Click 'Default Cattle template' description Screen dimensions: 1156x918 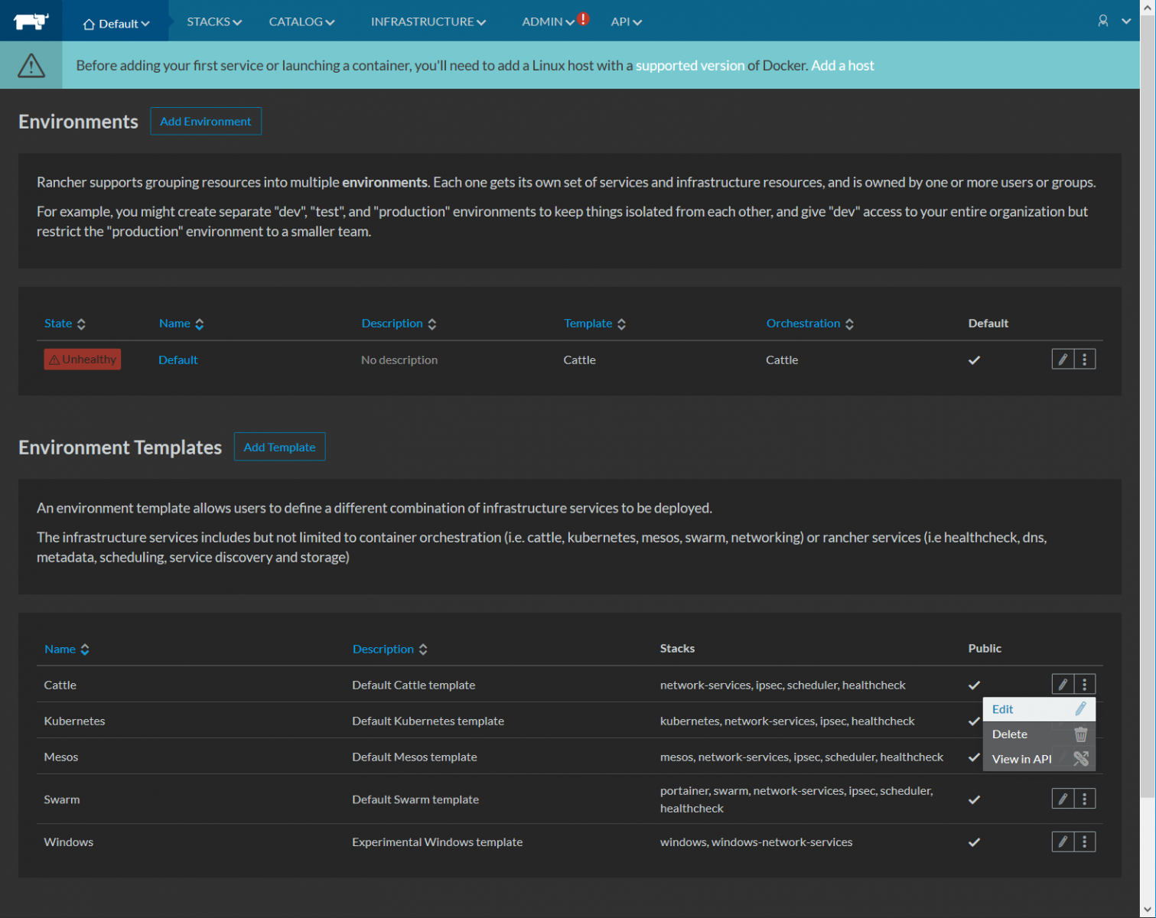[x=414, y=685]
